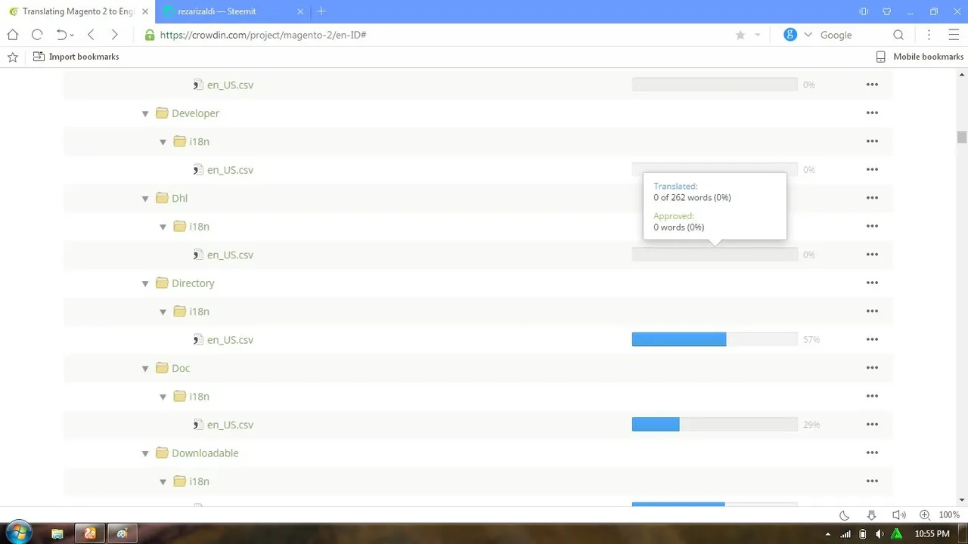This screenshot has height=544, width=968.
Task: Collapse the Developer folder
Action: click(x=145, y=113)
